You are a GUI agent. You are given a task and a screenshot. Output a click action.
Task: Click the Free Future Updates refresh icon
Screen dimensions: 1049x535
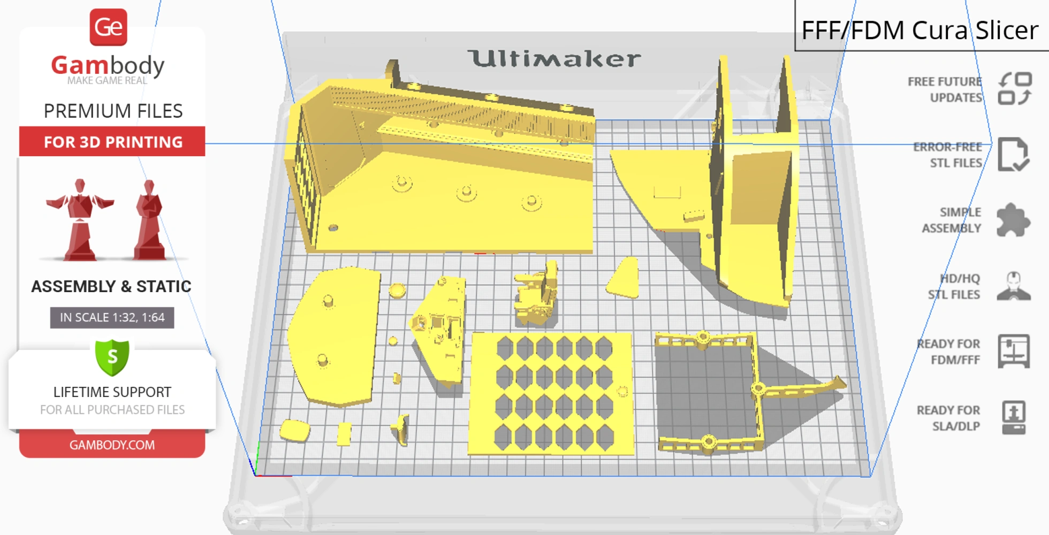1014,89
